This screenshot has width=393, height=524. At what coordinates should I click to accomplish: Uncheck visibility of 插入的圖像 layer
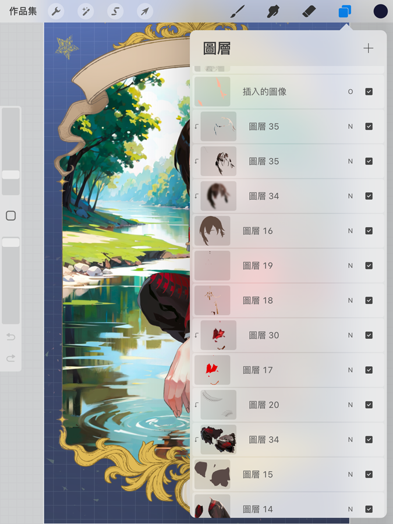[369, 91]
